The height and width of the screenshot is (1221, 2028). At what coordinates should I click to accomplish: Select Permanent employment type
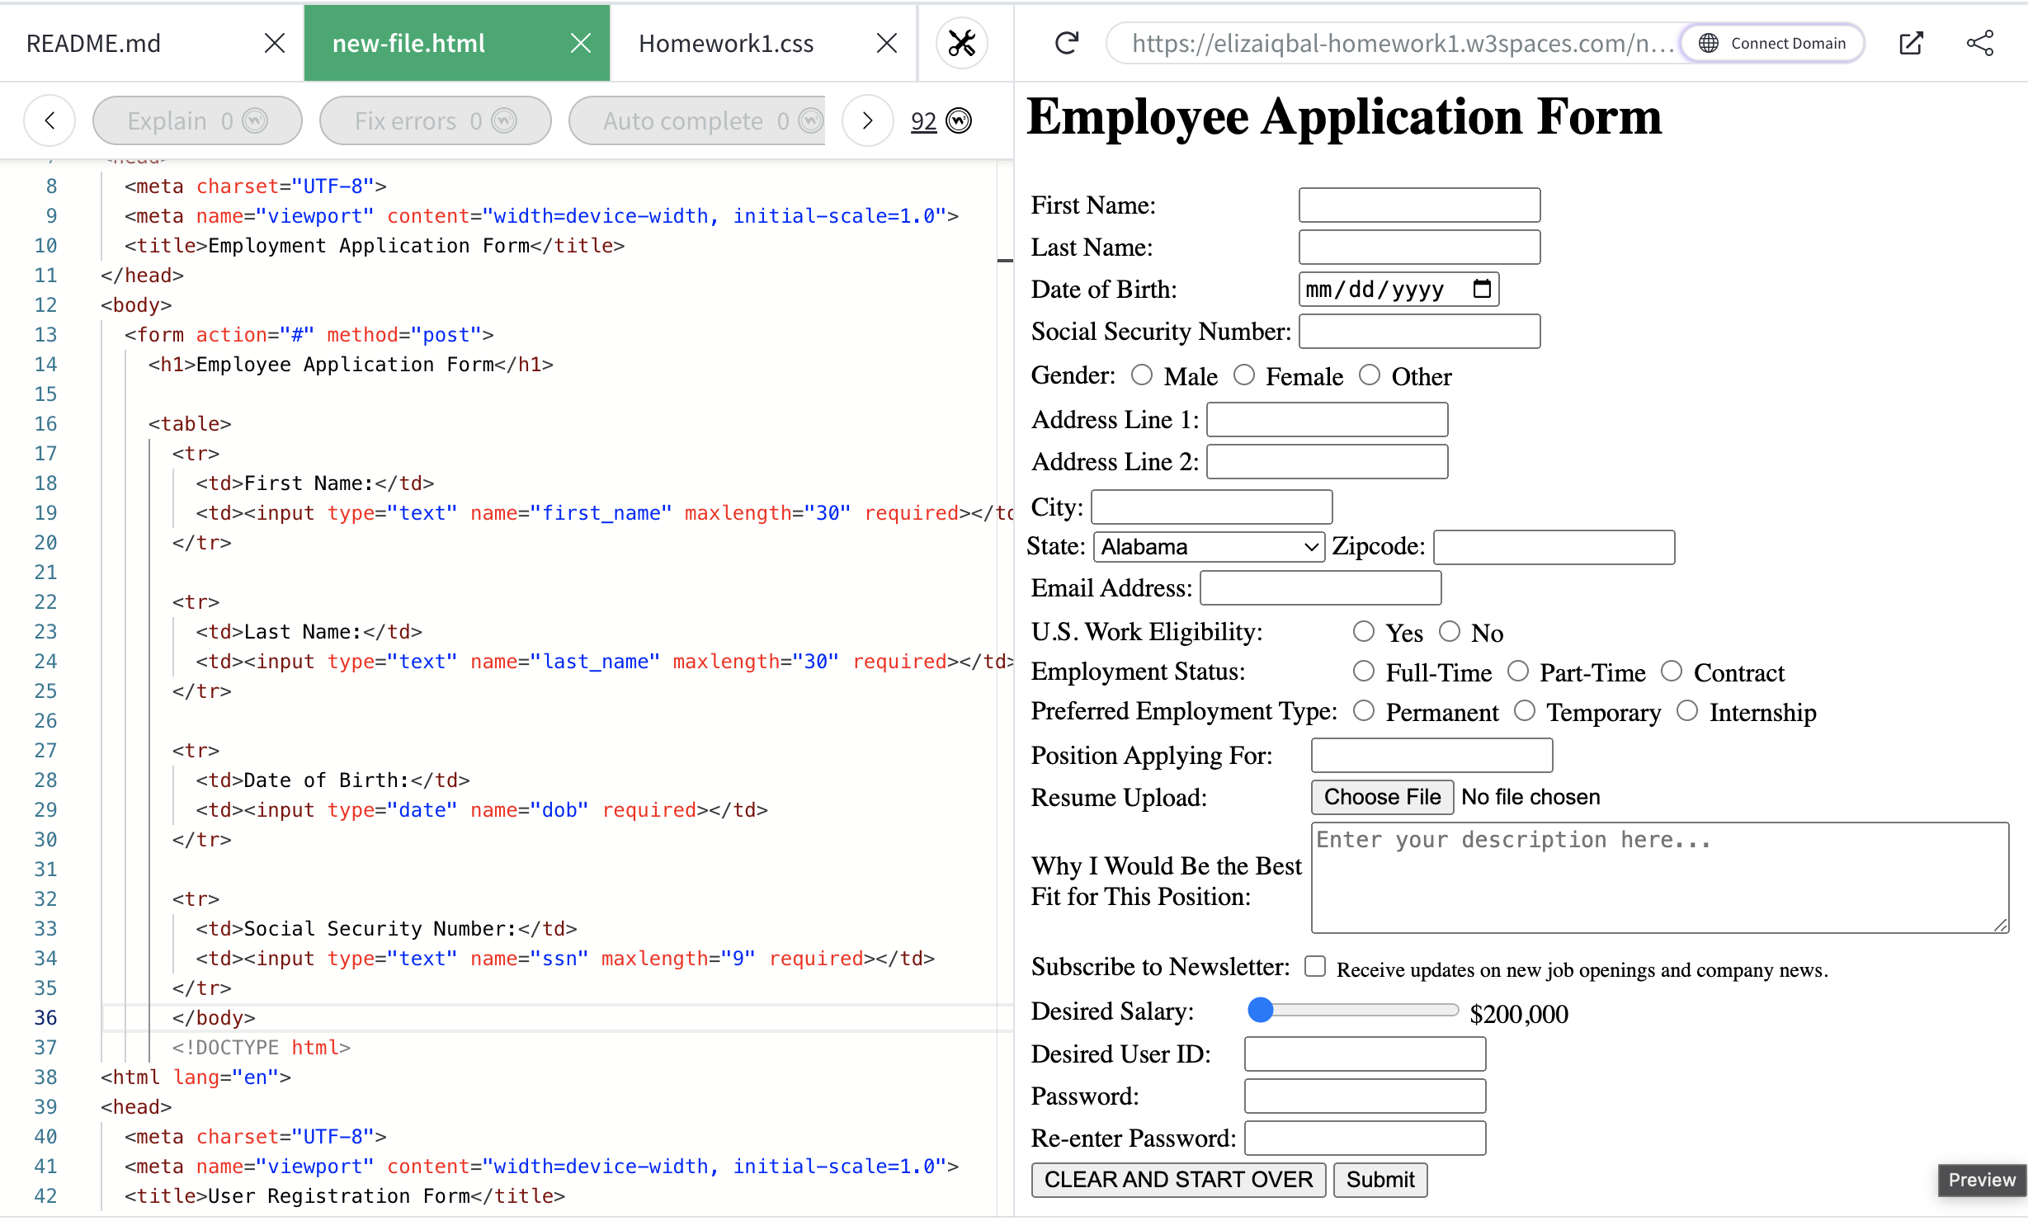1364,711
